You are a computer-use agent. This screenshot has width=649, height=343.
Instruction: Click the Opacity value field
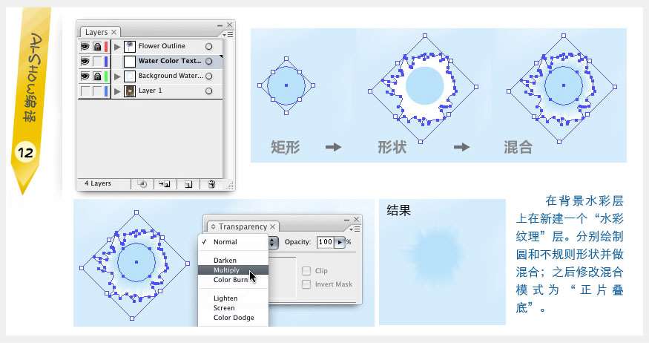click(x=325, y=242)
